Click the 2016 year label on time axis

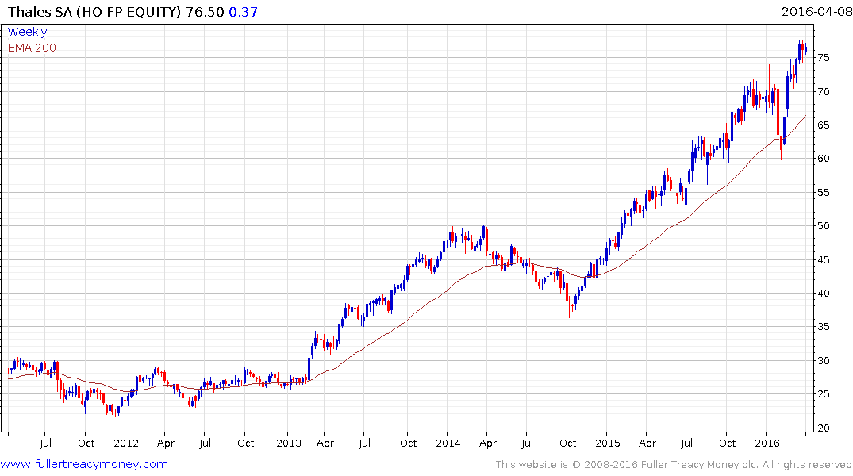point(767,443)
